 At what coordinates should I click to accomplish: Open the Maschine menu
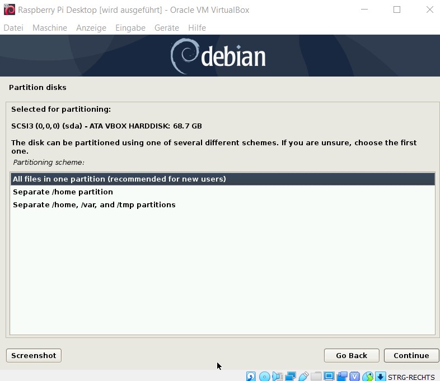[50, 28]
